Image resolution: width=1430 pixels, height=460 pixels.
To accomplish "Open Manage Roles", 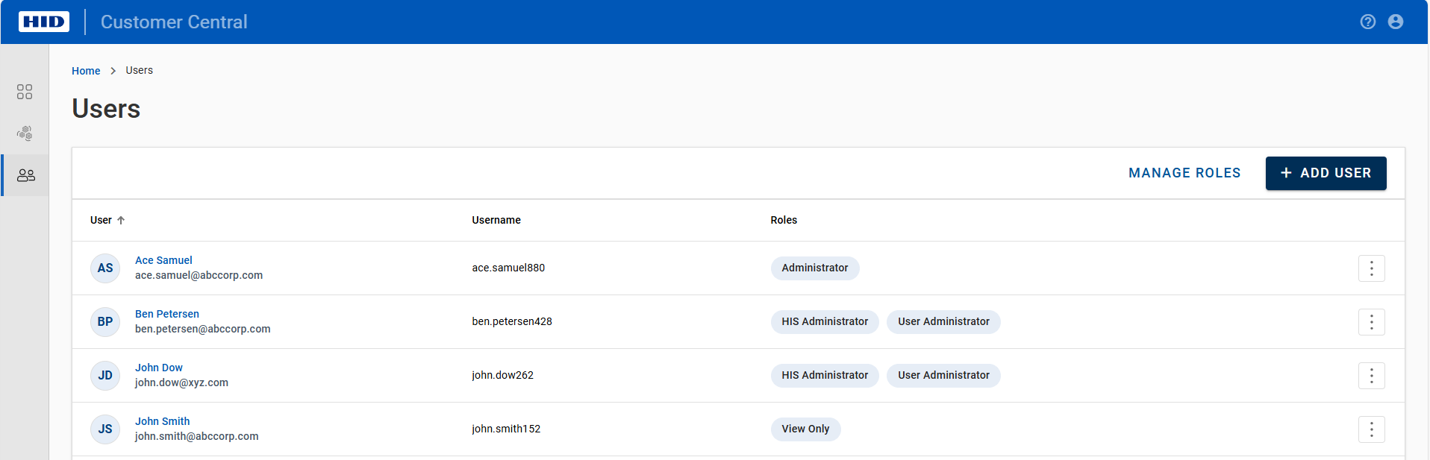I will point(1184,173).
